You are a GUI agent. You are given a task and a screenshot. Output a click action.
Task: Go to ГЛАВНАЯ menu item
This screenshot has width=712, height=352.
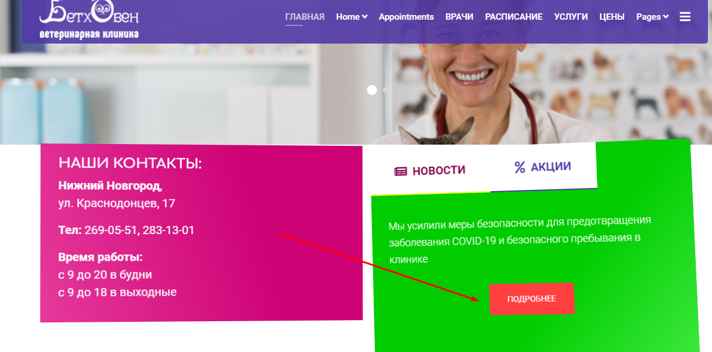coord(305,17)
